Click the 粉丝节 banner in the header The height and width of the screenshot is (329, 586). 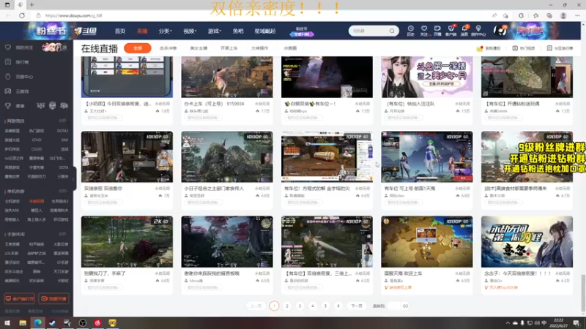pos(51,31)
